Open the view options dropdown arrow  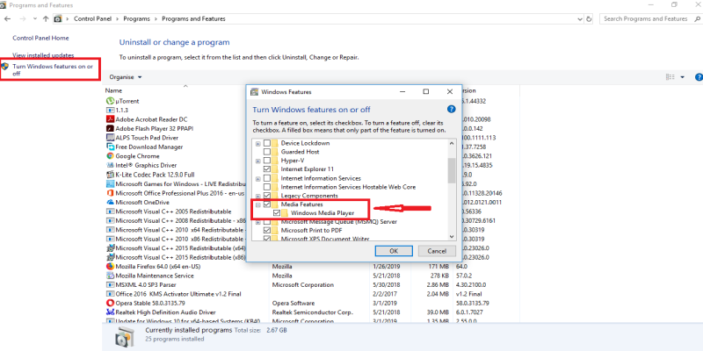click(683, 77)
